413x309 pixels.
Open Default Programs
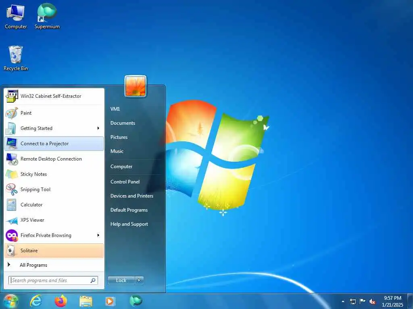pos(129,210)
